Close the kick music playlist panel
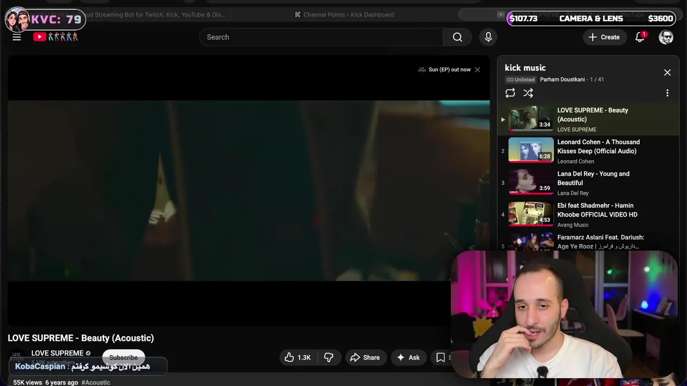The height and width of the screenshot is (386, 687). click(x=667, y=72)
